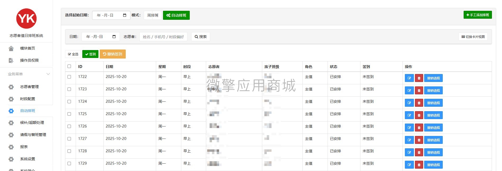
Task: Check the box for row 1723
Action: 69,89
